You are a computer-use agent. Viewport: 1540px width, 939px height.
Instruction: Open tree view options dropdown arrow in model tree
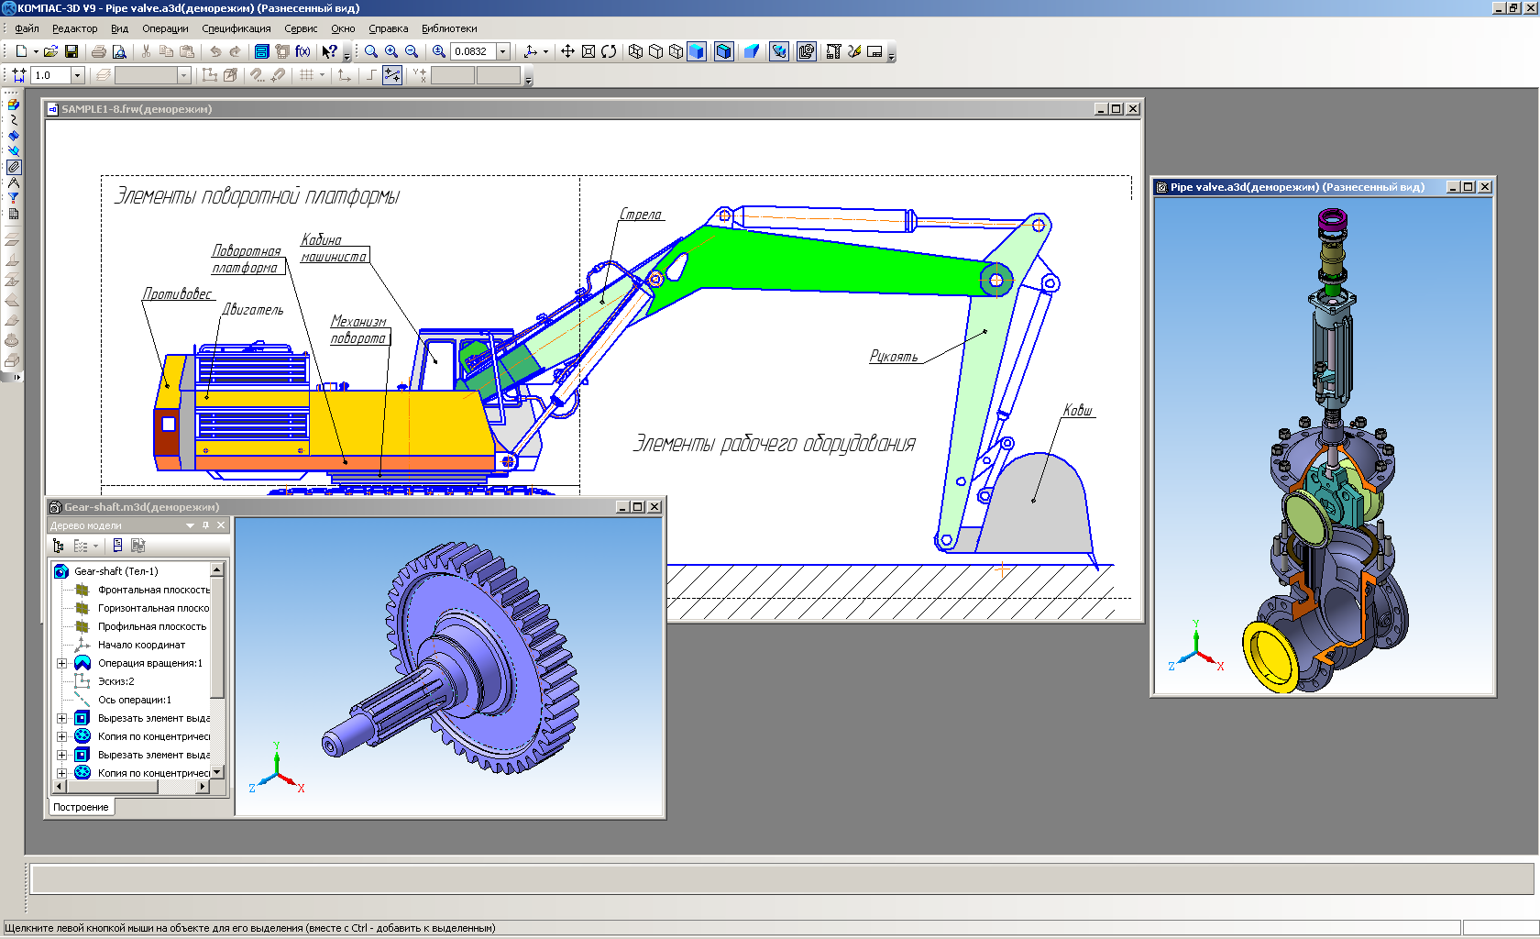pyautogui.click(x=95, y=546)
